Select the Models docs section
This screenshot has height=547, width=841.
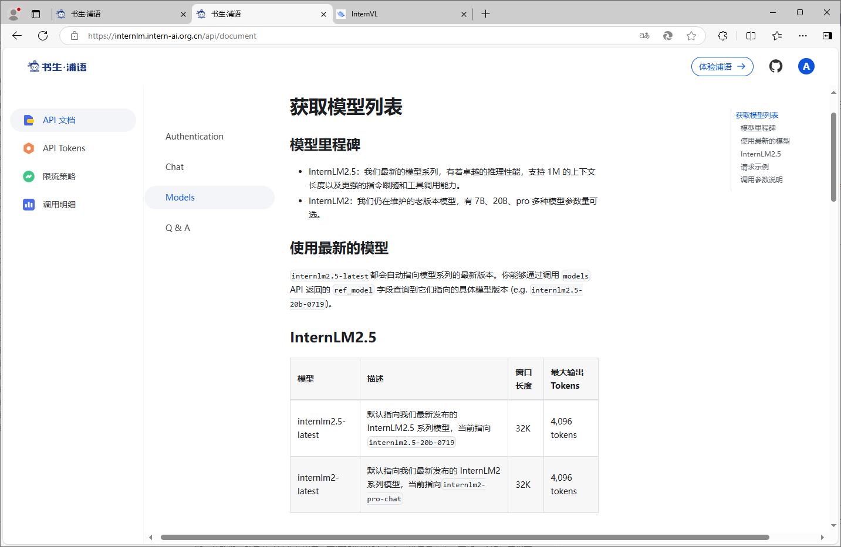(210, 198)
